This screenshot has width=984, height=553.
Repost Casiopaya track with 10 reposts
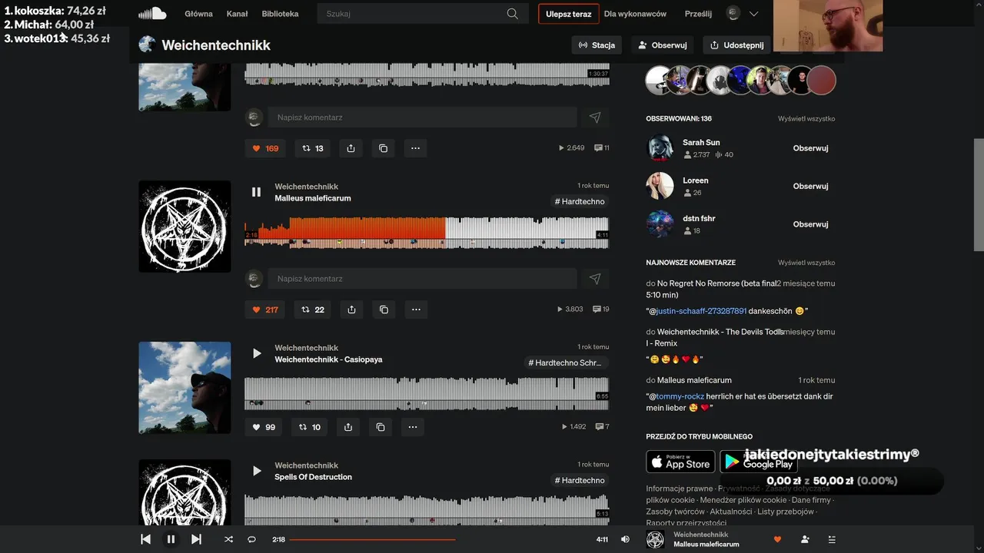[x=310, y=427]
